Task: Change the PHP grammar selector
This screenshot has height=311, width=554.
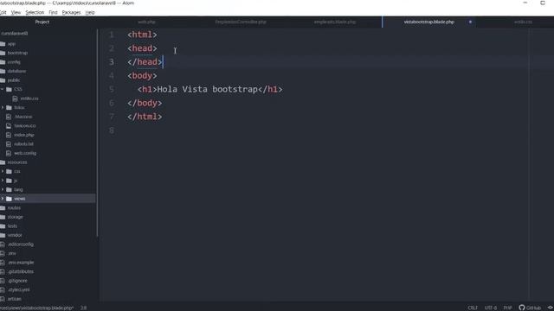Action: 508,308
